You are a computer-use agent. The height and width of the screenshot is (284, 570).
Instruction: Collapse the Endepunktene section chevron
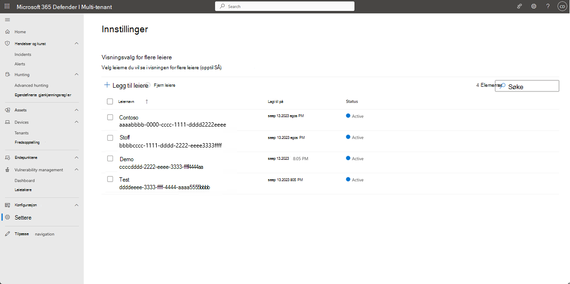77,157
